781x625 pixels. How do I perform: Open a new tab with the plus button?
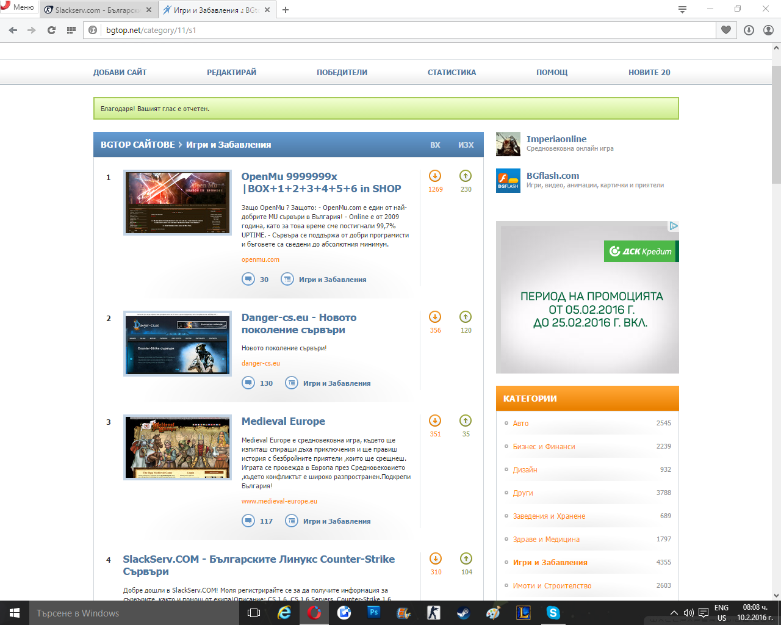click(x=286, y=10)
